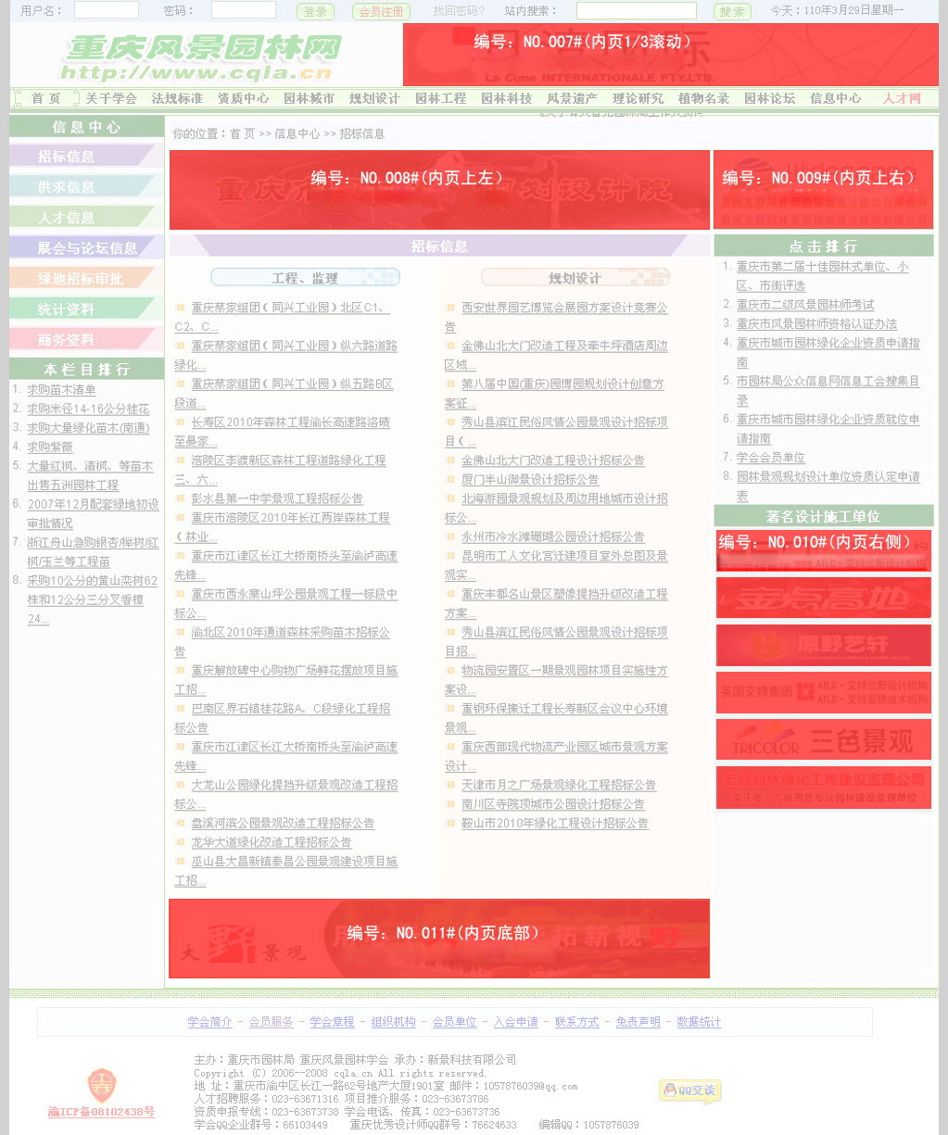Open 盘溪河滨公园景观改造工程招标公告 link
Image resolution: width=948 pixels, height=1135 pixels.
pyautogui.click(x=283, y=823)
